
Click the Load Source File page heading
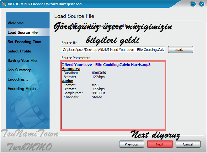pos(74,16)
